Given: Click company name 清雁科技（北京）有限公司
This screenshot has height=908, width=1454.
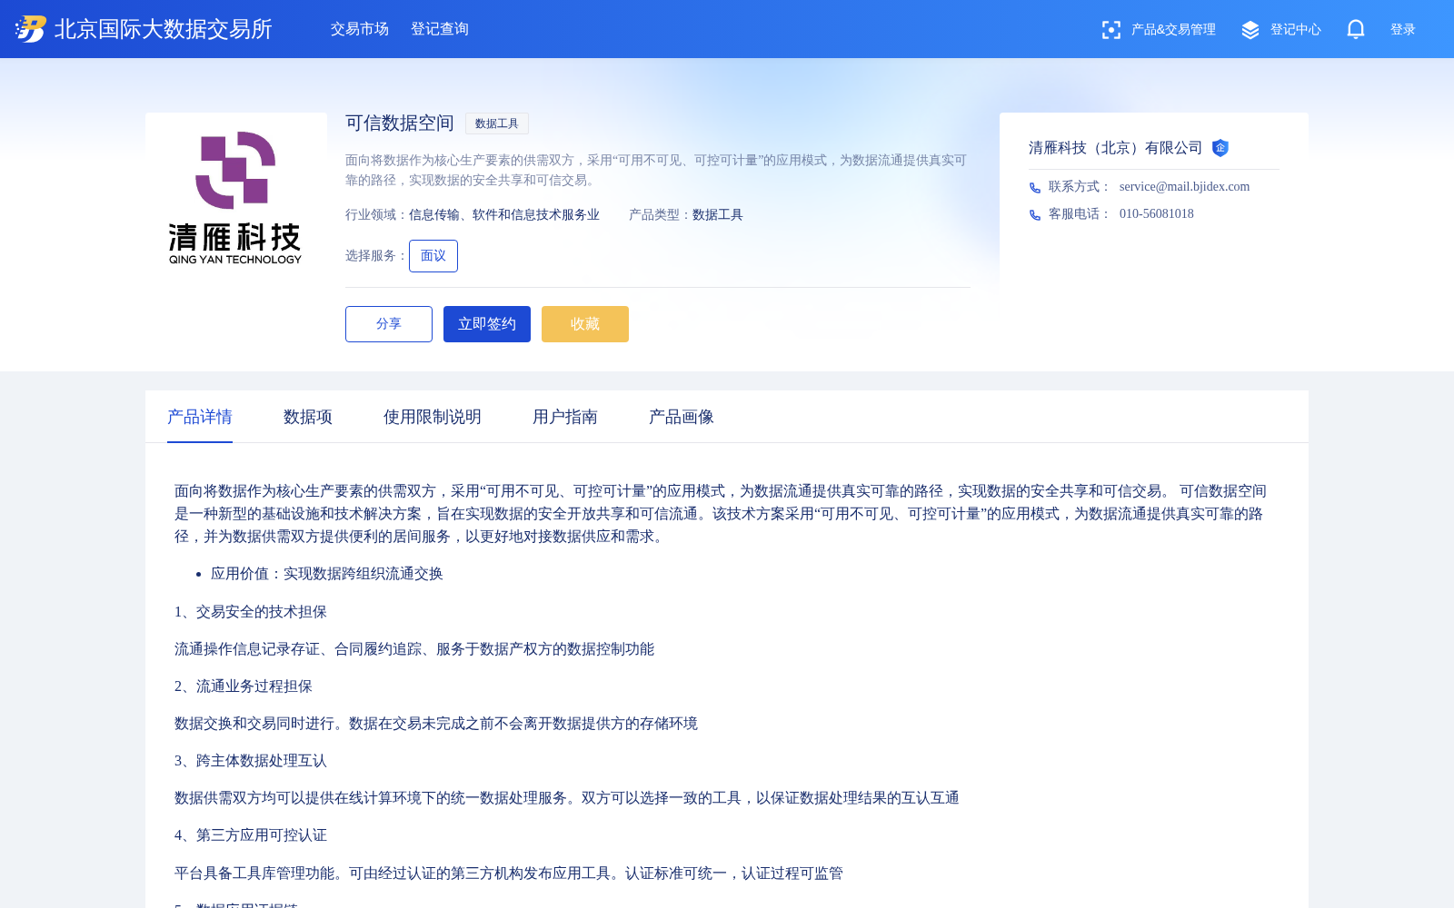Looking at the screenshot, I should (x=1116, y=148).
